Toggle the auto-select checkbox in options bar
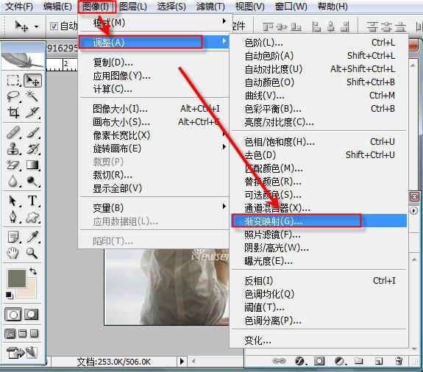The image size is (423, 372). coord(54,26)
